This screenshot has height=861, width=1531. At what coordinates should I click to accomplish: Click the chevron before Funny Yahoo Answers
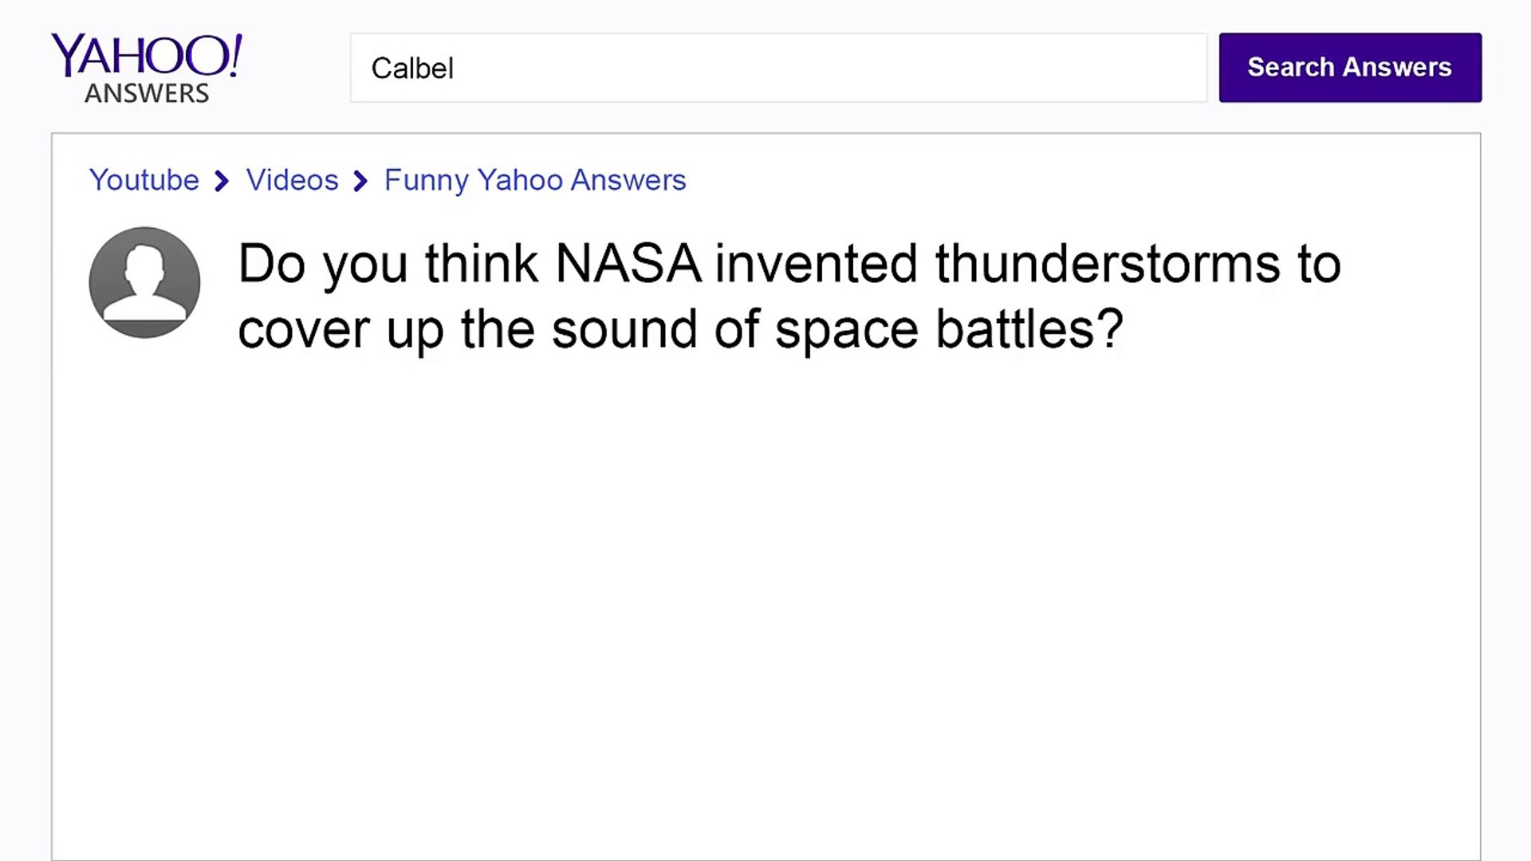tap(360, 182)
